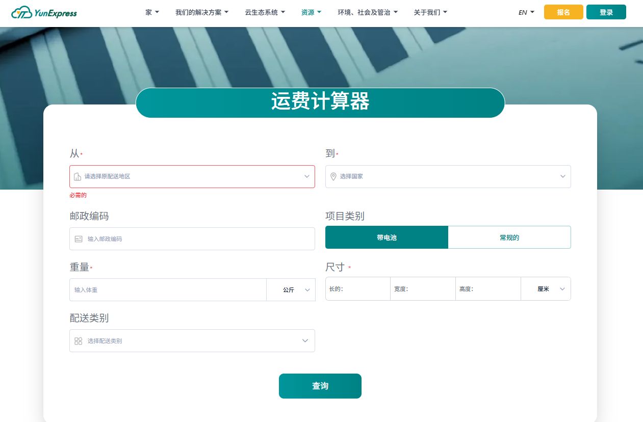Open the EN language selector
The height and width of the screenshot is (422, 643).
[x=526, y=12]
